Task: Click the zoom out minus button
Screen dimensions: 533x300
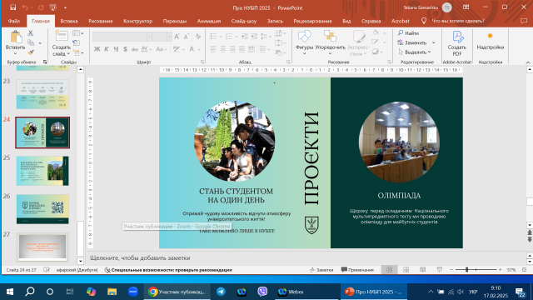Action: pyautogui.click(x=451, y=270)
